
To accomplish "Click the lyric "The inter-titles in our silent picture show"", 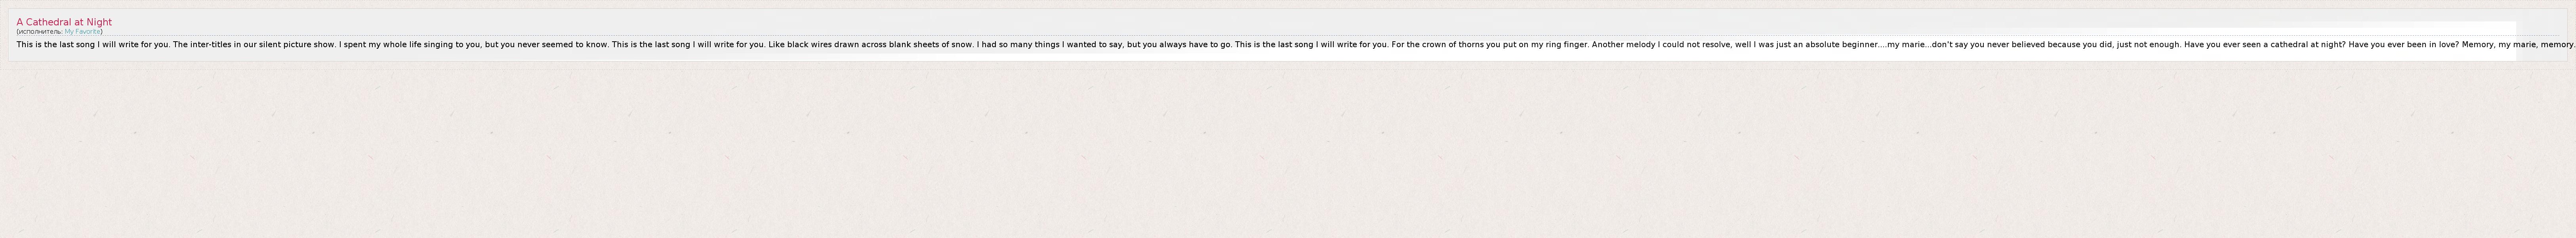I will 256,45.
